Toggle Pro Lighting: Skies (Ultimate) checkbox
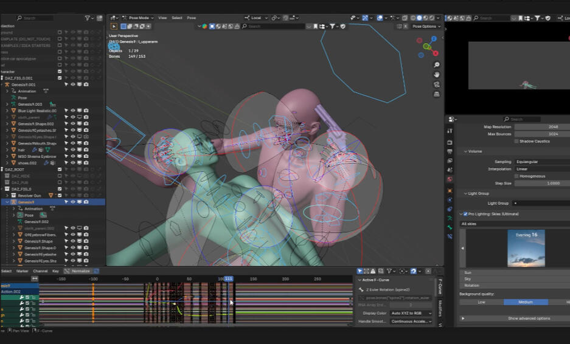Image resolution: width=570 pixels, height=344 pixels. [466, 214]
